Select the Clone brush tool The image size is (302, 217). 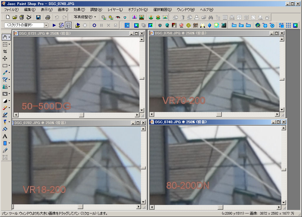coord(5,87)
